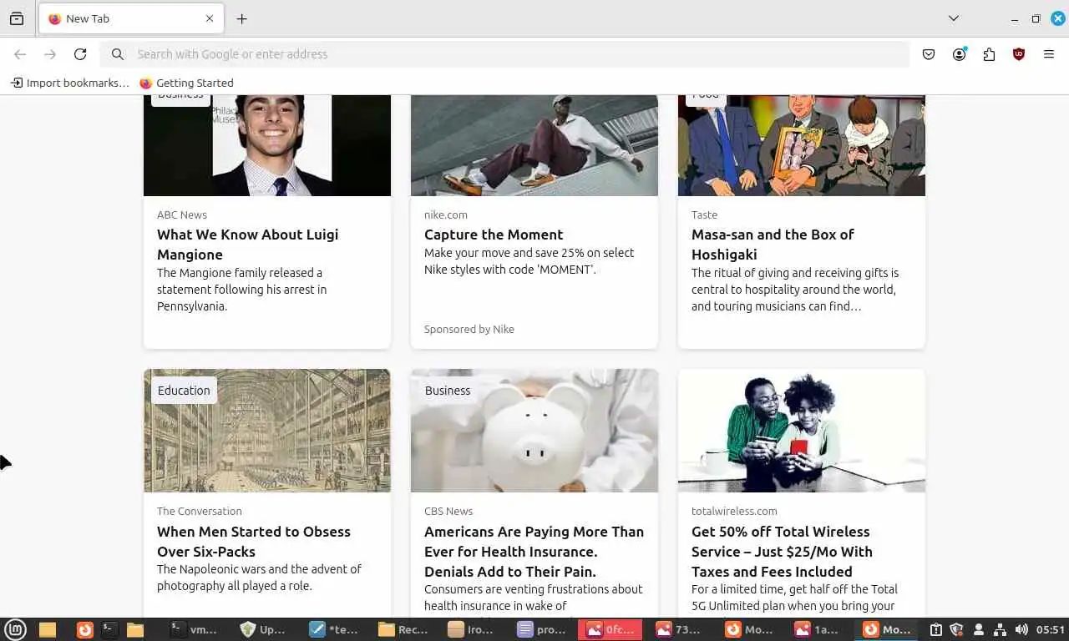Click the Nike sneaker photo thumbnail
1069x641 pixels.
coord(534,145)
